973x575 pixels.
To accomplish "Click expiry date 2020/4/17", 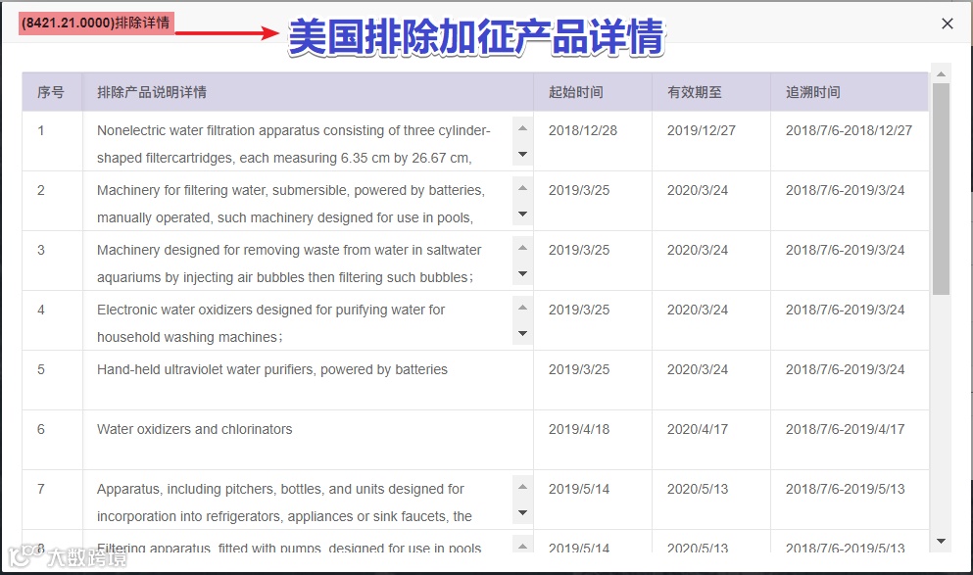I will pyautogui.click(x=698, y=429).
